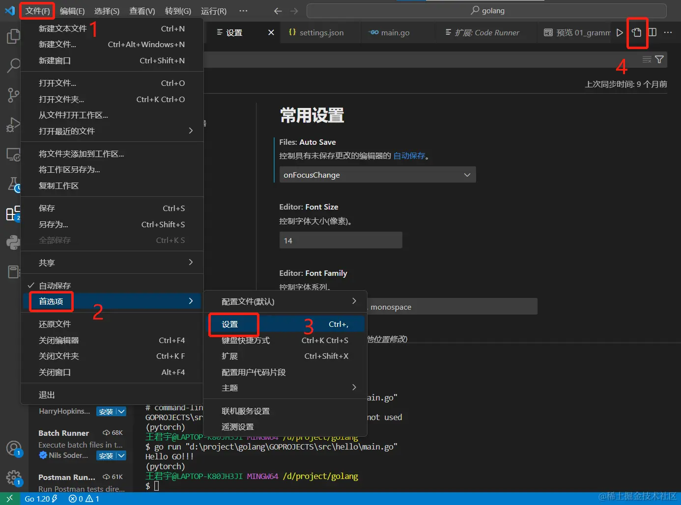Open the editor More Actions ellipsis
The height and width of the screenshot is (505, 681).
click(x=668, y=32)
